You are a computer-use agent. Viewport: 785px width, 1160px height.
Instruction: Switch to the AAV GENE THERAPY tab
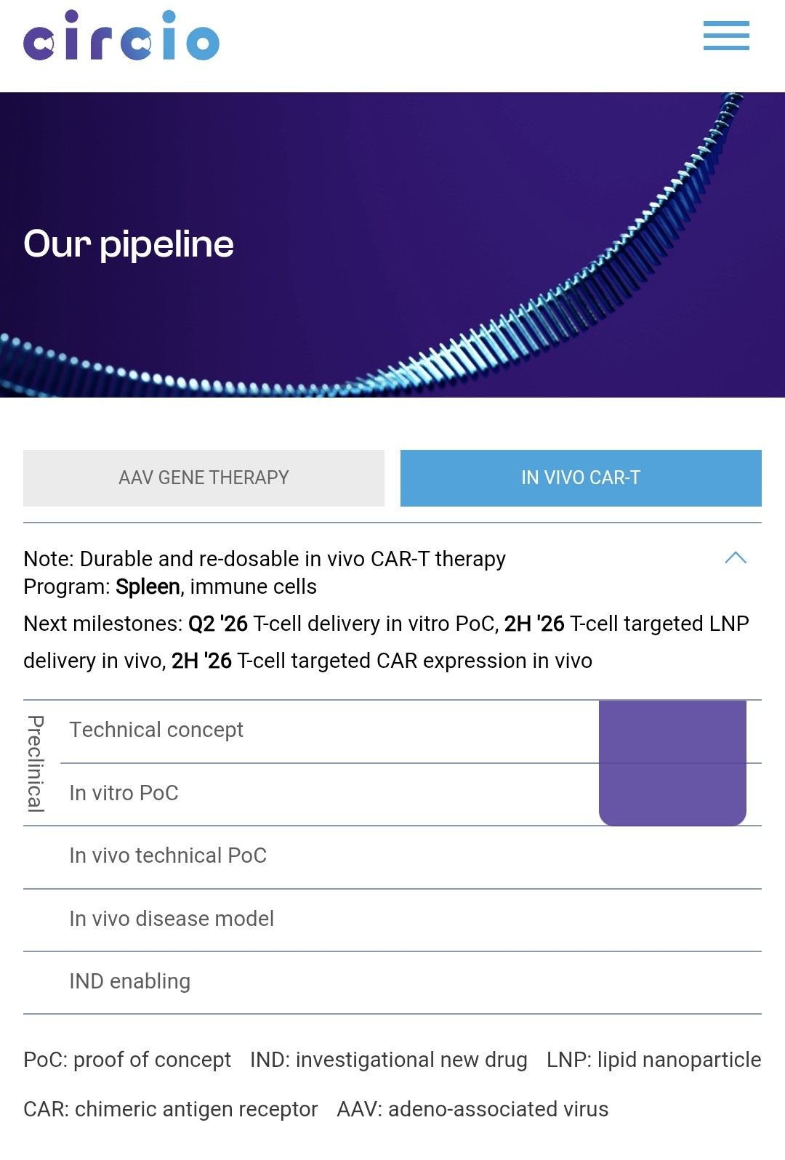tap(204, 478)
